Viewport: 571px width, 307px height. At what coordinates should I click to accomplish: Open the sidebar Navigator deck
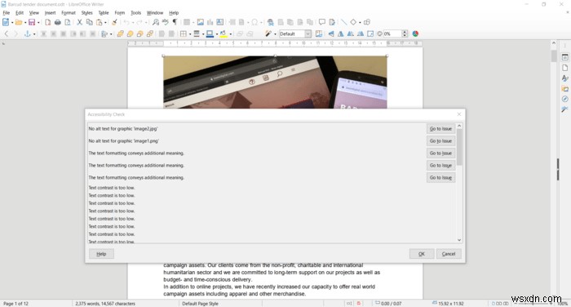tap(564, 99)
